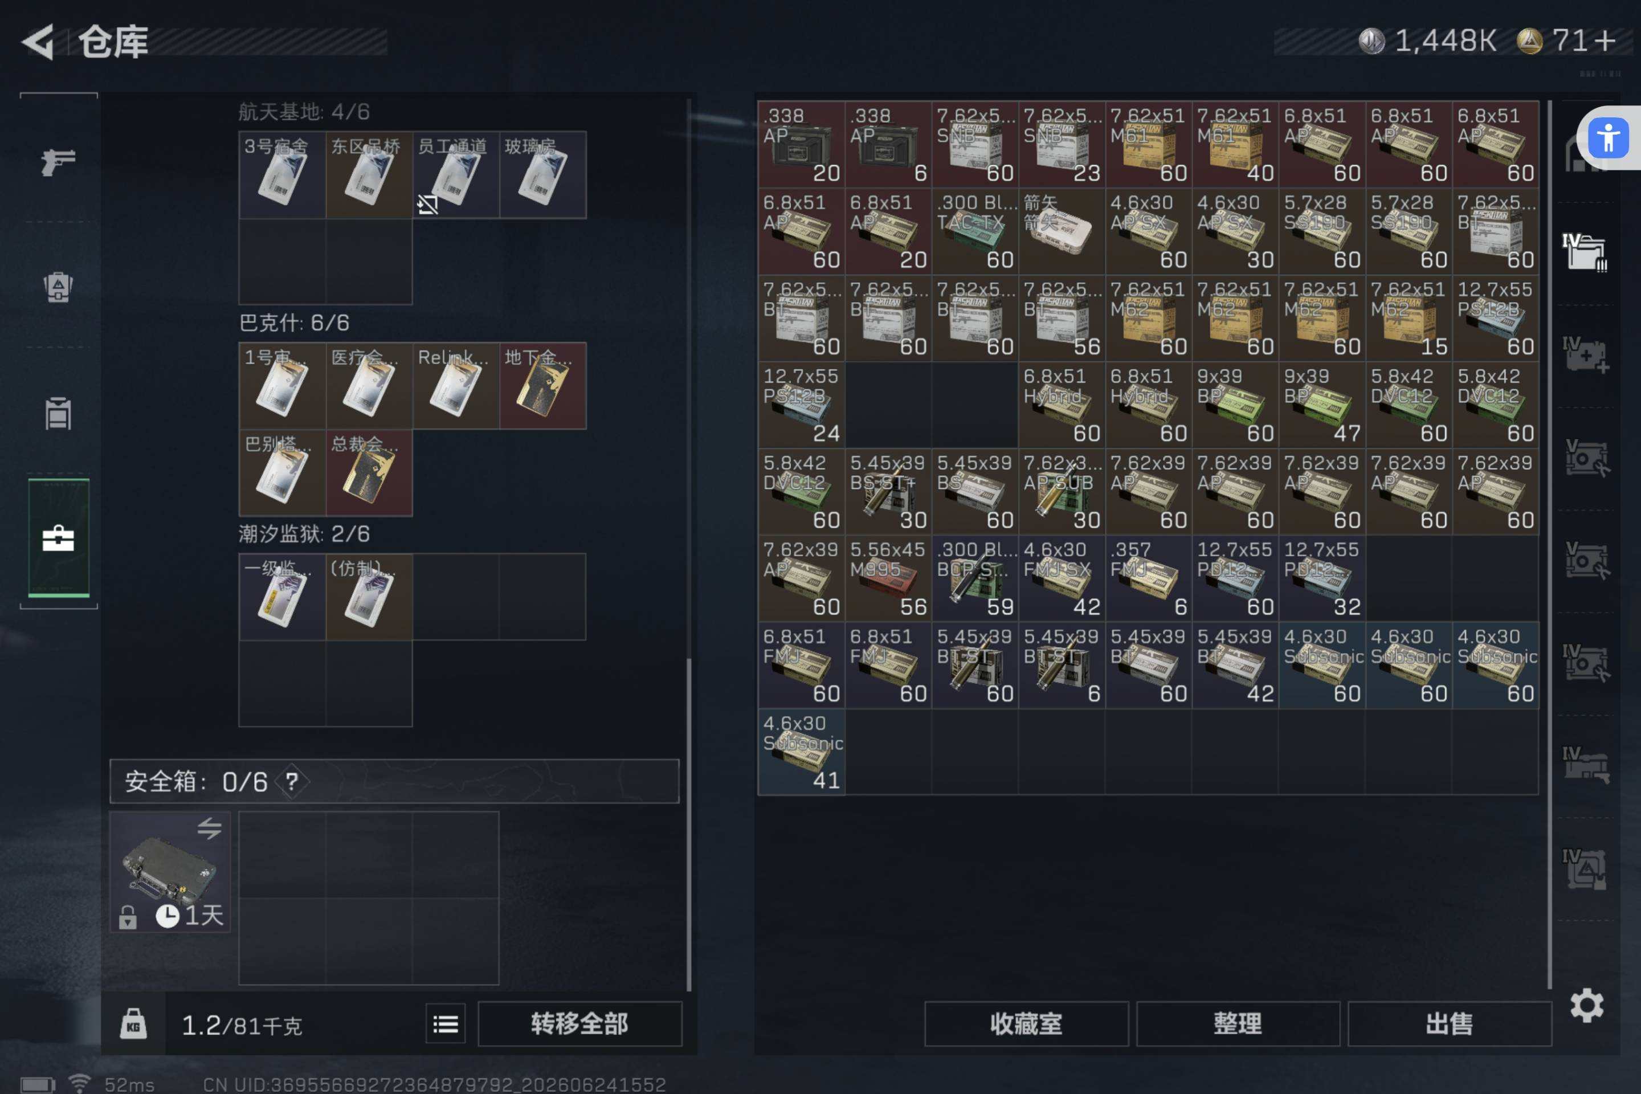Select the 4.6x30 FMJ SX stack of 42

click(x=1062, y=578)
